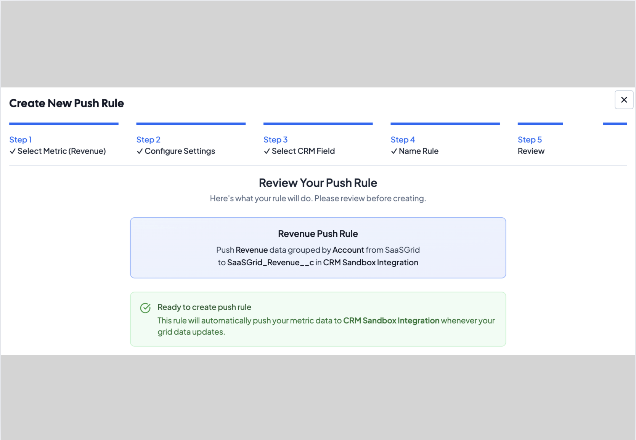Click bold 'CRM Sandbox Integration' in green notice

391,320
